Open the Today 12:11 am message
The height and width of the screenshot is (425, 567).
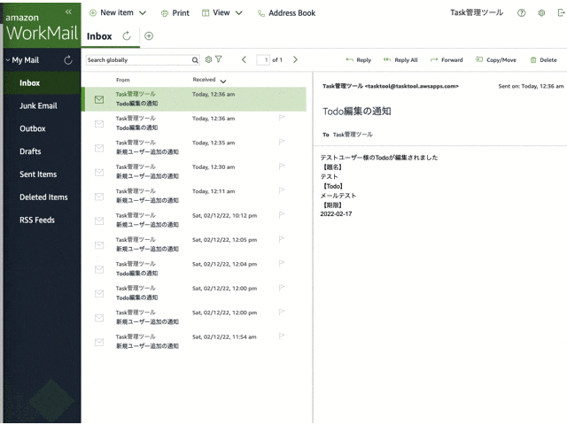(x=193, y=196)
